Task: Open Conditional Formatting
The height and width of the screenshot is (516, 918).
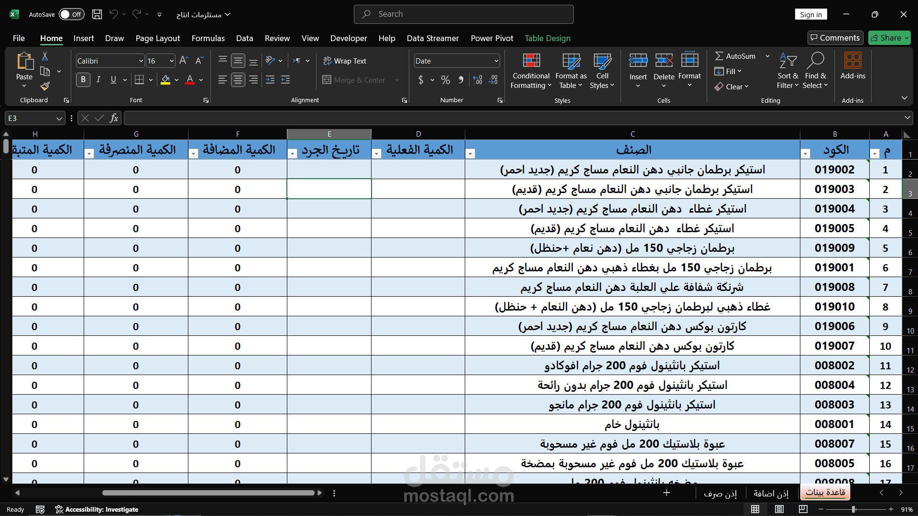Action: (x=531, y=71)
